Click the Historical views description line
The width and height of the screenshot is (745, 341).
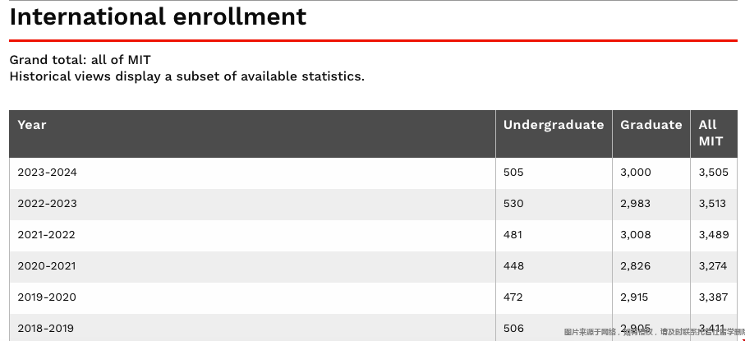click(x=186, y=76)
